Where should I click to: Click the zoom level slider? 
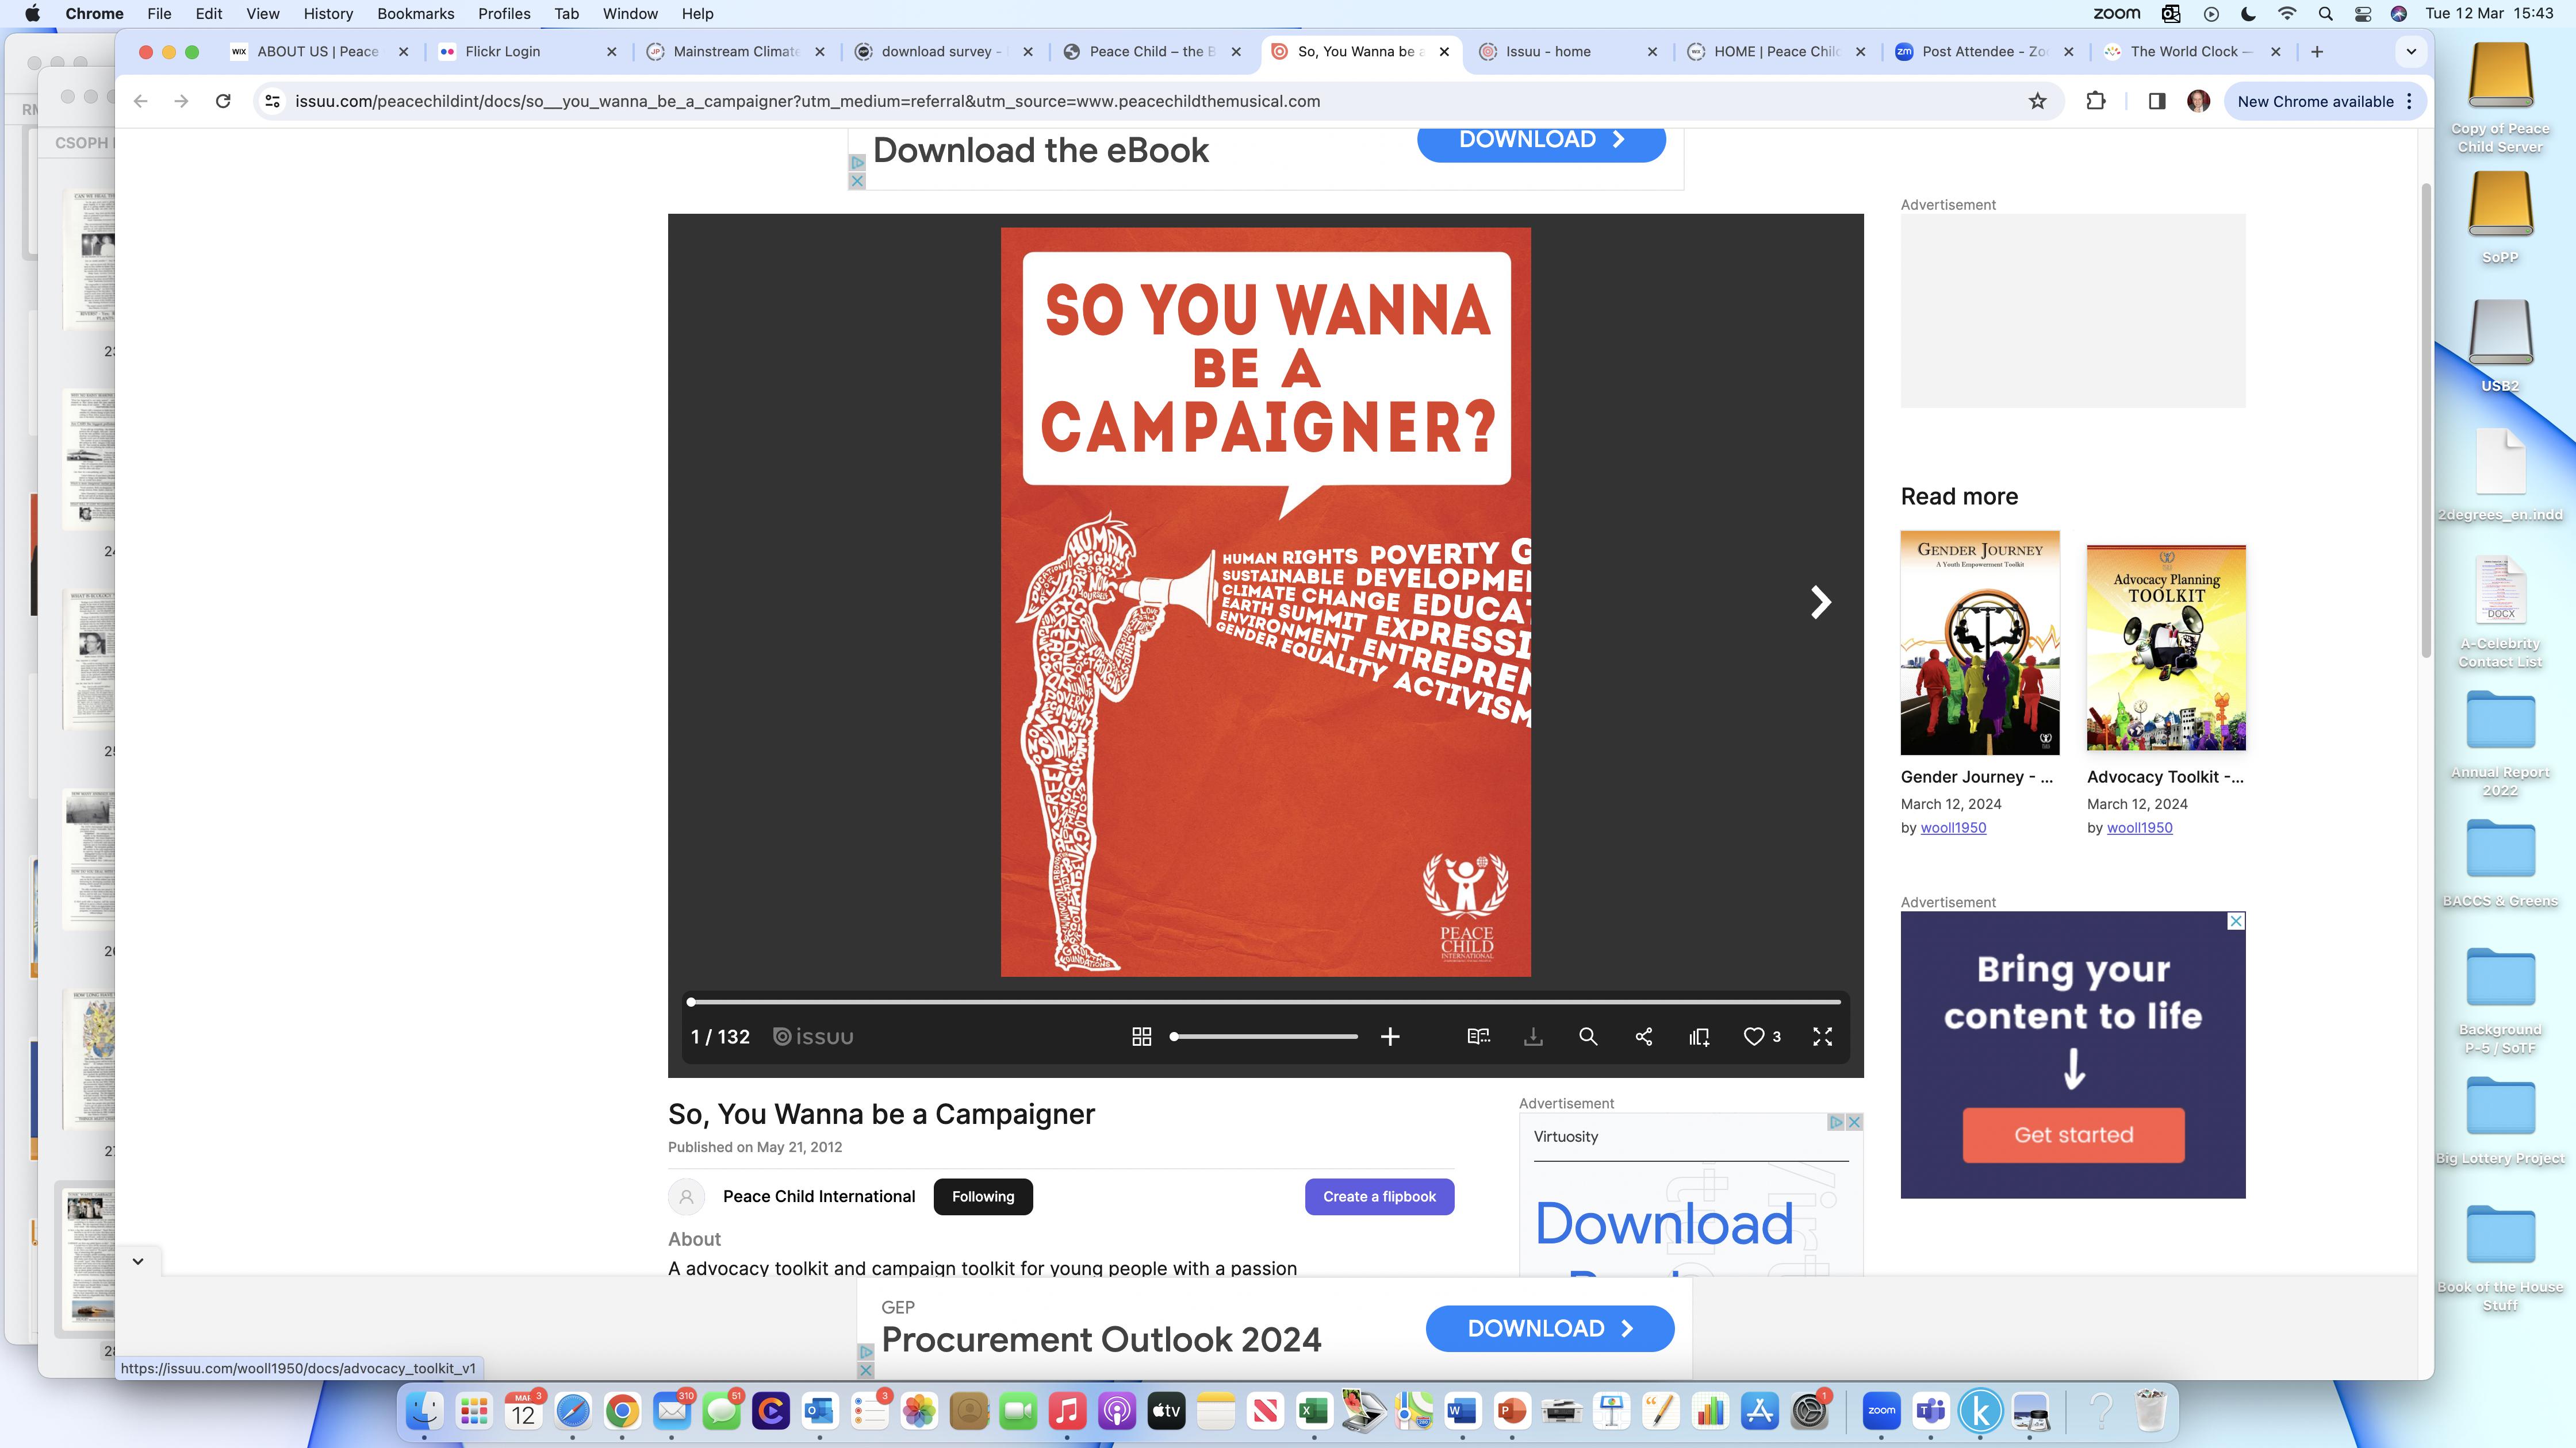click(1264, 1036)
